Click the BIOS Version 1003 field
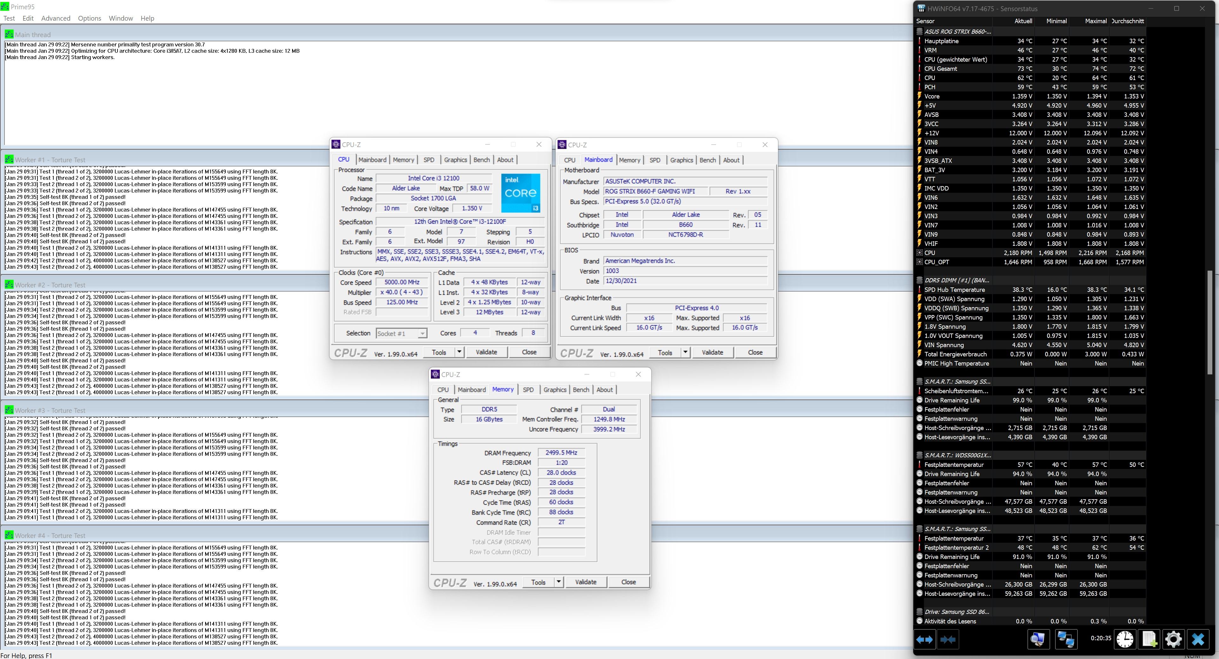Screen dimensions: 1219x659 tap(686, 271)
